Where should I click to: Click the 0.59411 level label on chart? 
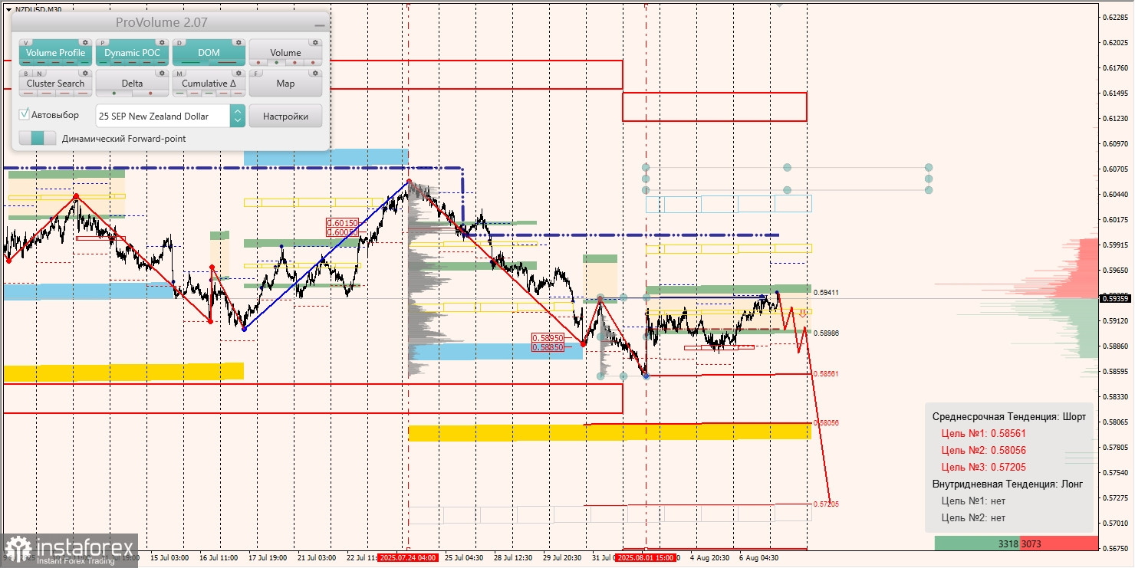click(826, 293)
